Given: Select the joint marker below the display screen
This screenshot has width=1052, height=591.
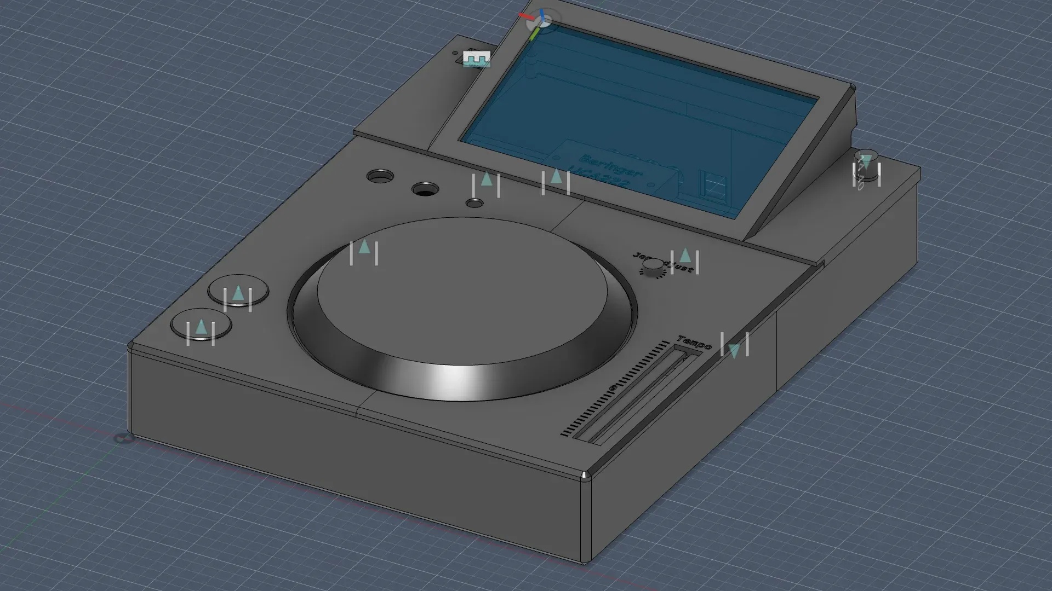Looking at the screenshot, I should point(556,182).
